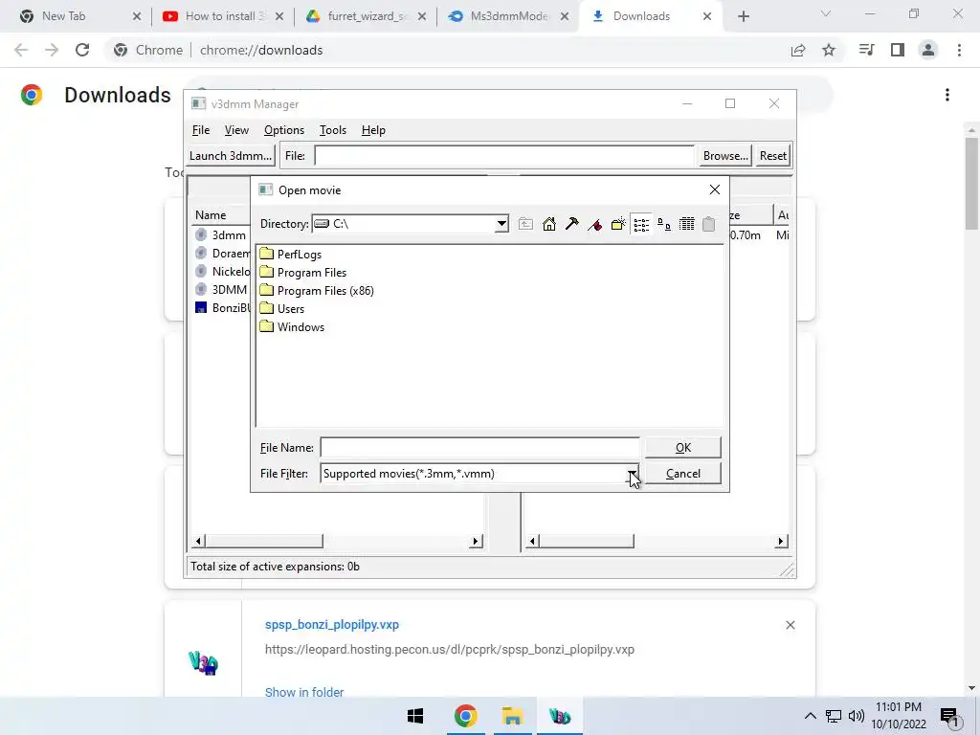Remove spsp_bonzi_plopilpy.vxp from downloads list
This screenshot has width=980, height=735.
790,625
